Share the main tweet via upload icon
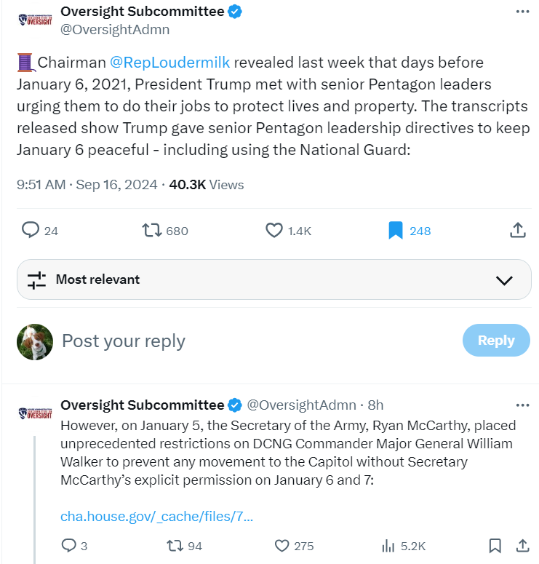Screen dimensions: 539x564 tap(517, 231)
